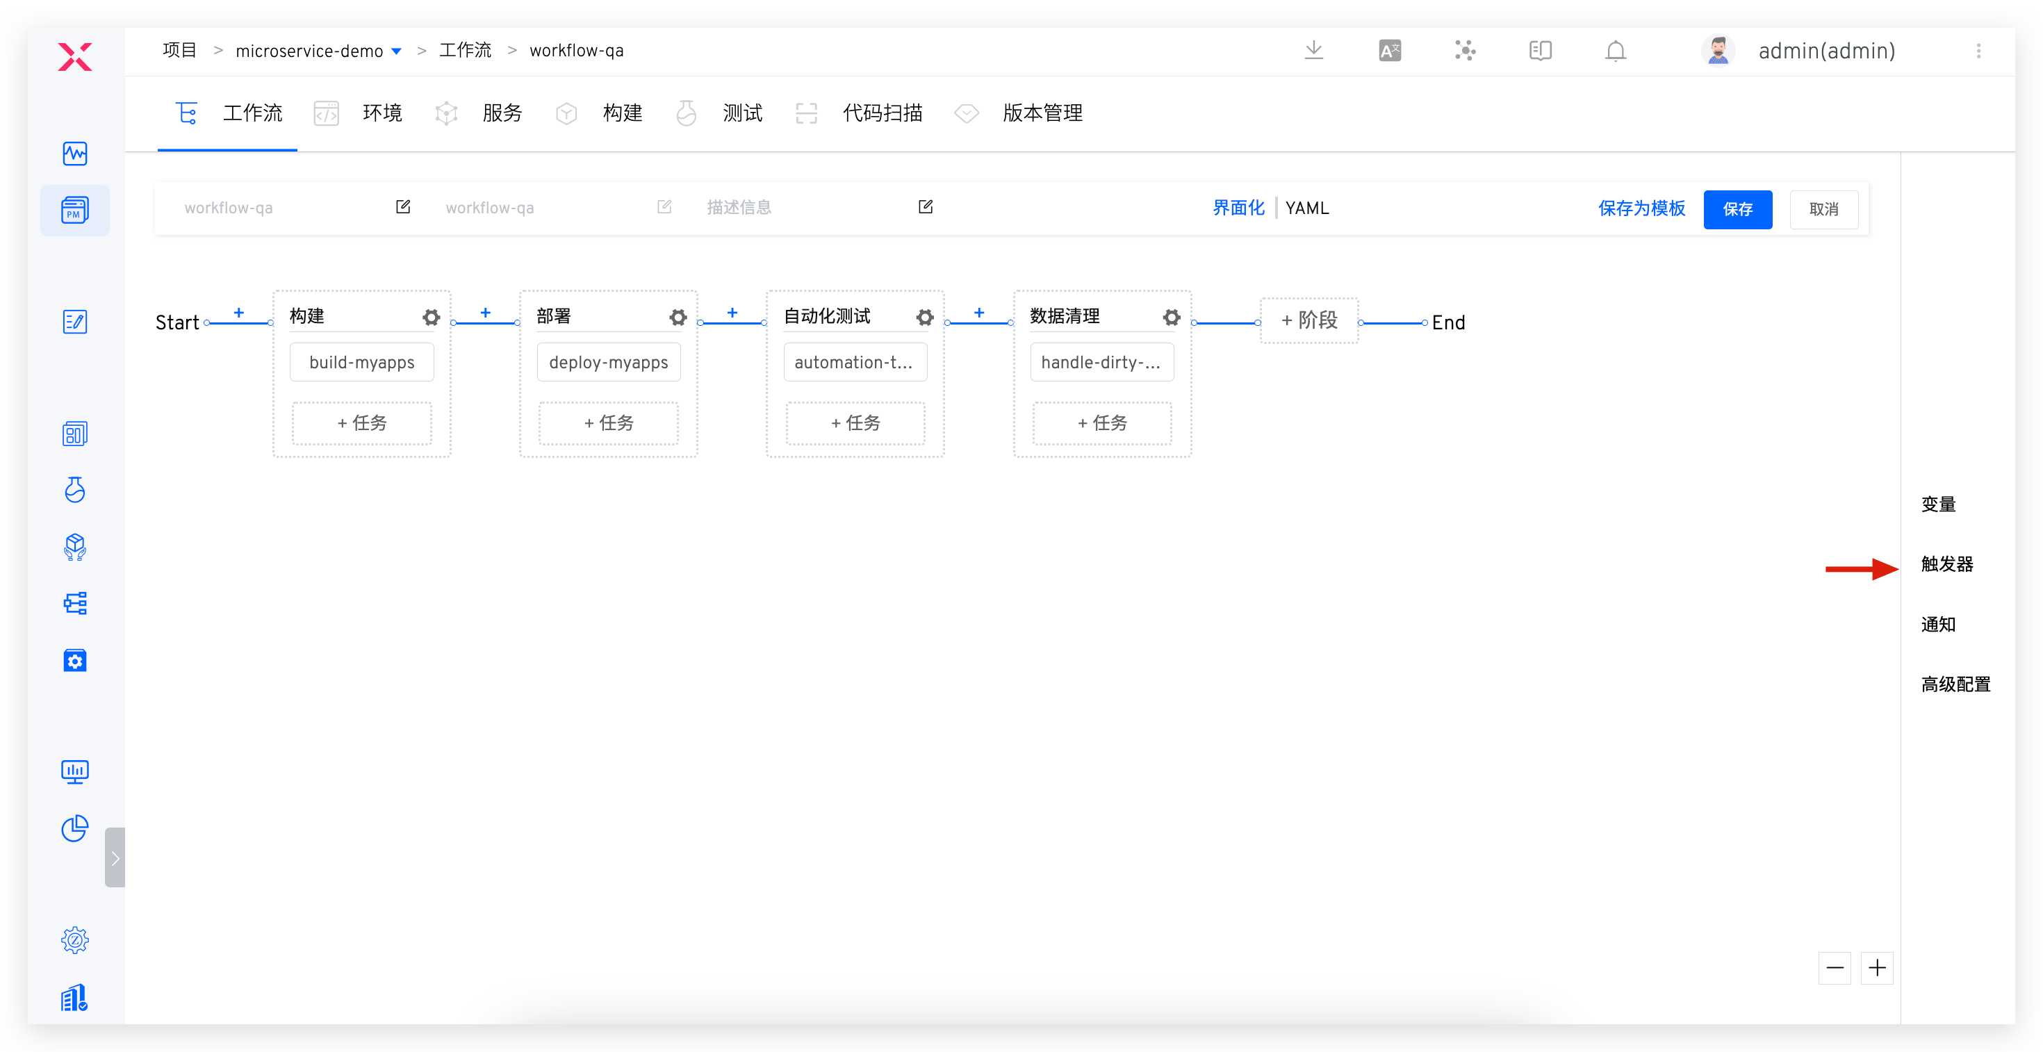Open the vertical more options menu
2043x1052 pixels.
pos(1979,51)
